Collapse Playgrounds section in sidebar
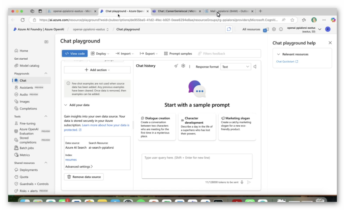This screenshot has width=345, height=210. (46, 73)
